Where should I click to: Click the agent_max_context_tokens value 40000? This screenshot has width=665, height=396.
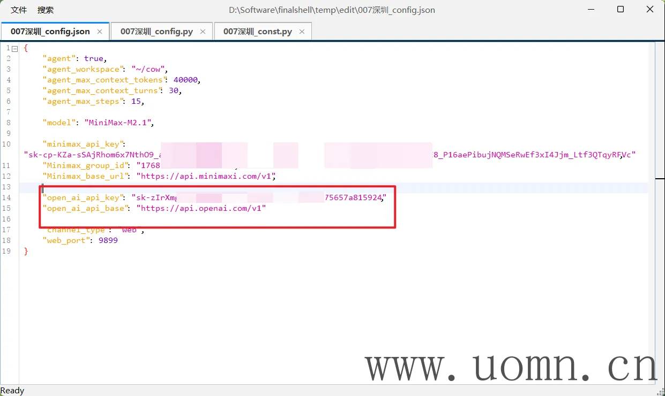[x=185, y=80]
